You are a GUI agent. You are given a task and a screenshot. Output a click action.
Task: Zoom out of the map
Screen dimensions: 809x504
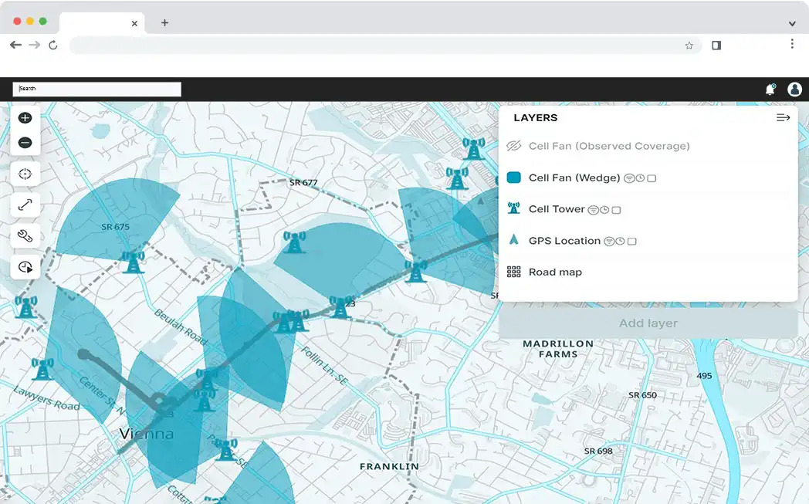(25, 143)
